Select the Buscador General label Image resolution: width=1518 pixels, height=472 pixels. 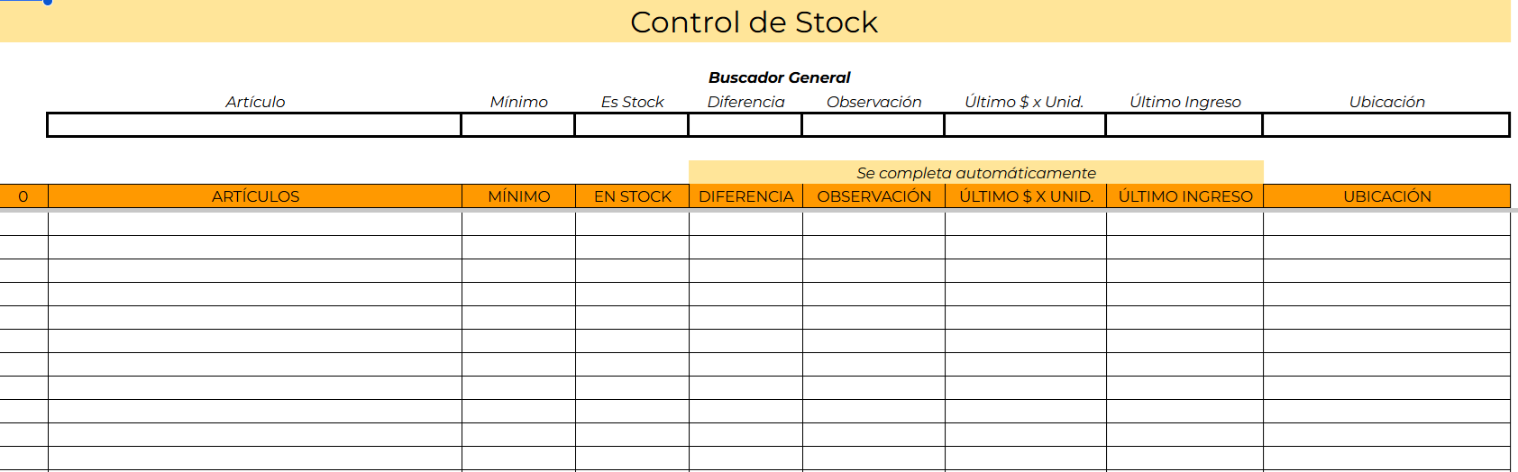(780, 77)
